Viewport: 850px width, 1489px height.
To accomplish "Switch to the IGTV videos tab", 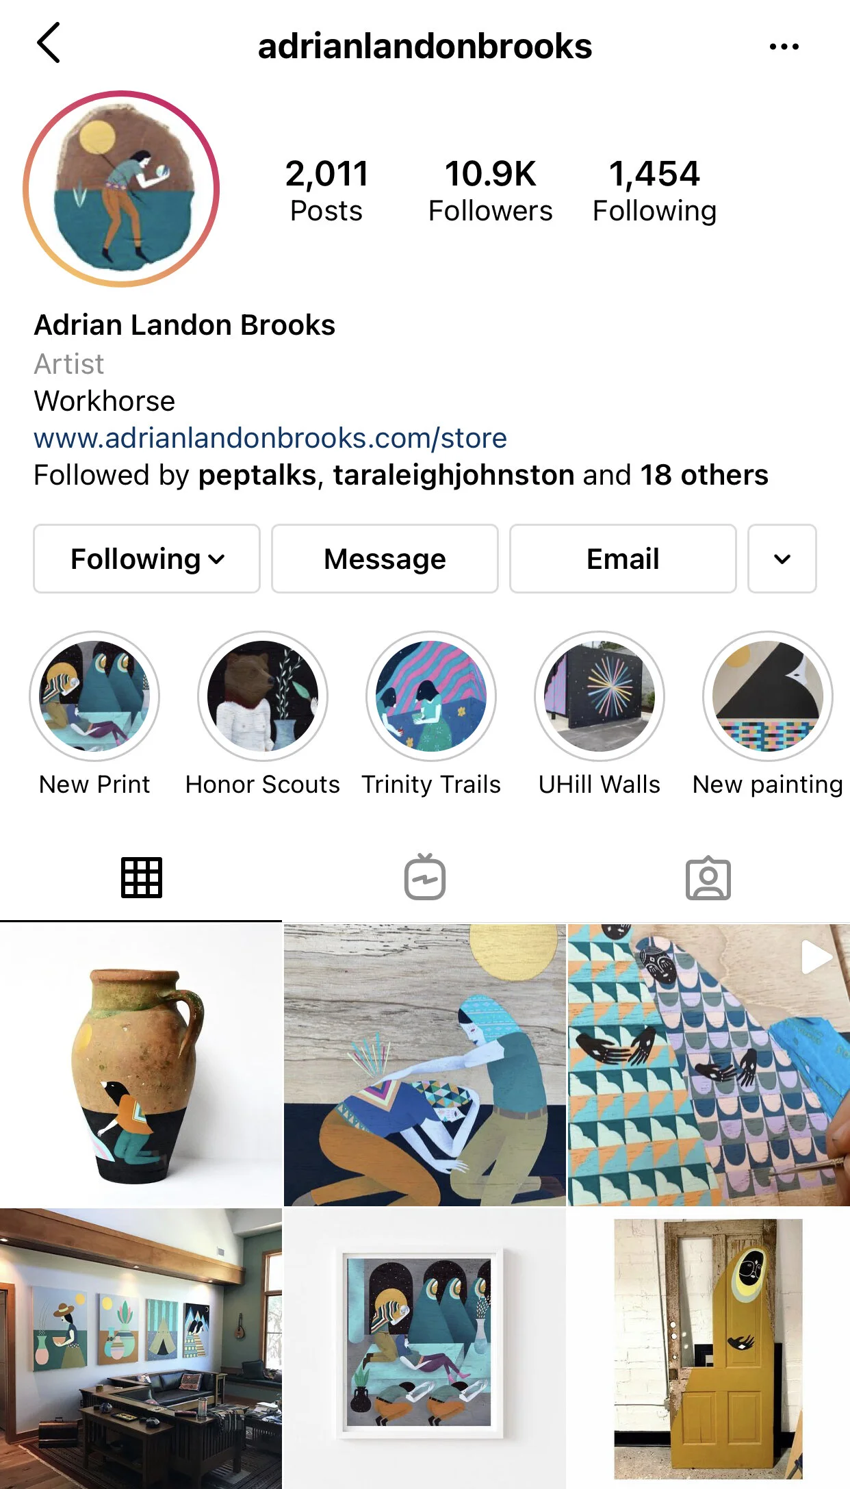I will pos(425,877).
